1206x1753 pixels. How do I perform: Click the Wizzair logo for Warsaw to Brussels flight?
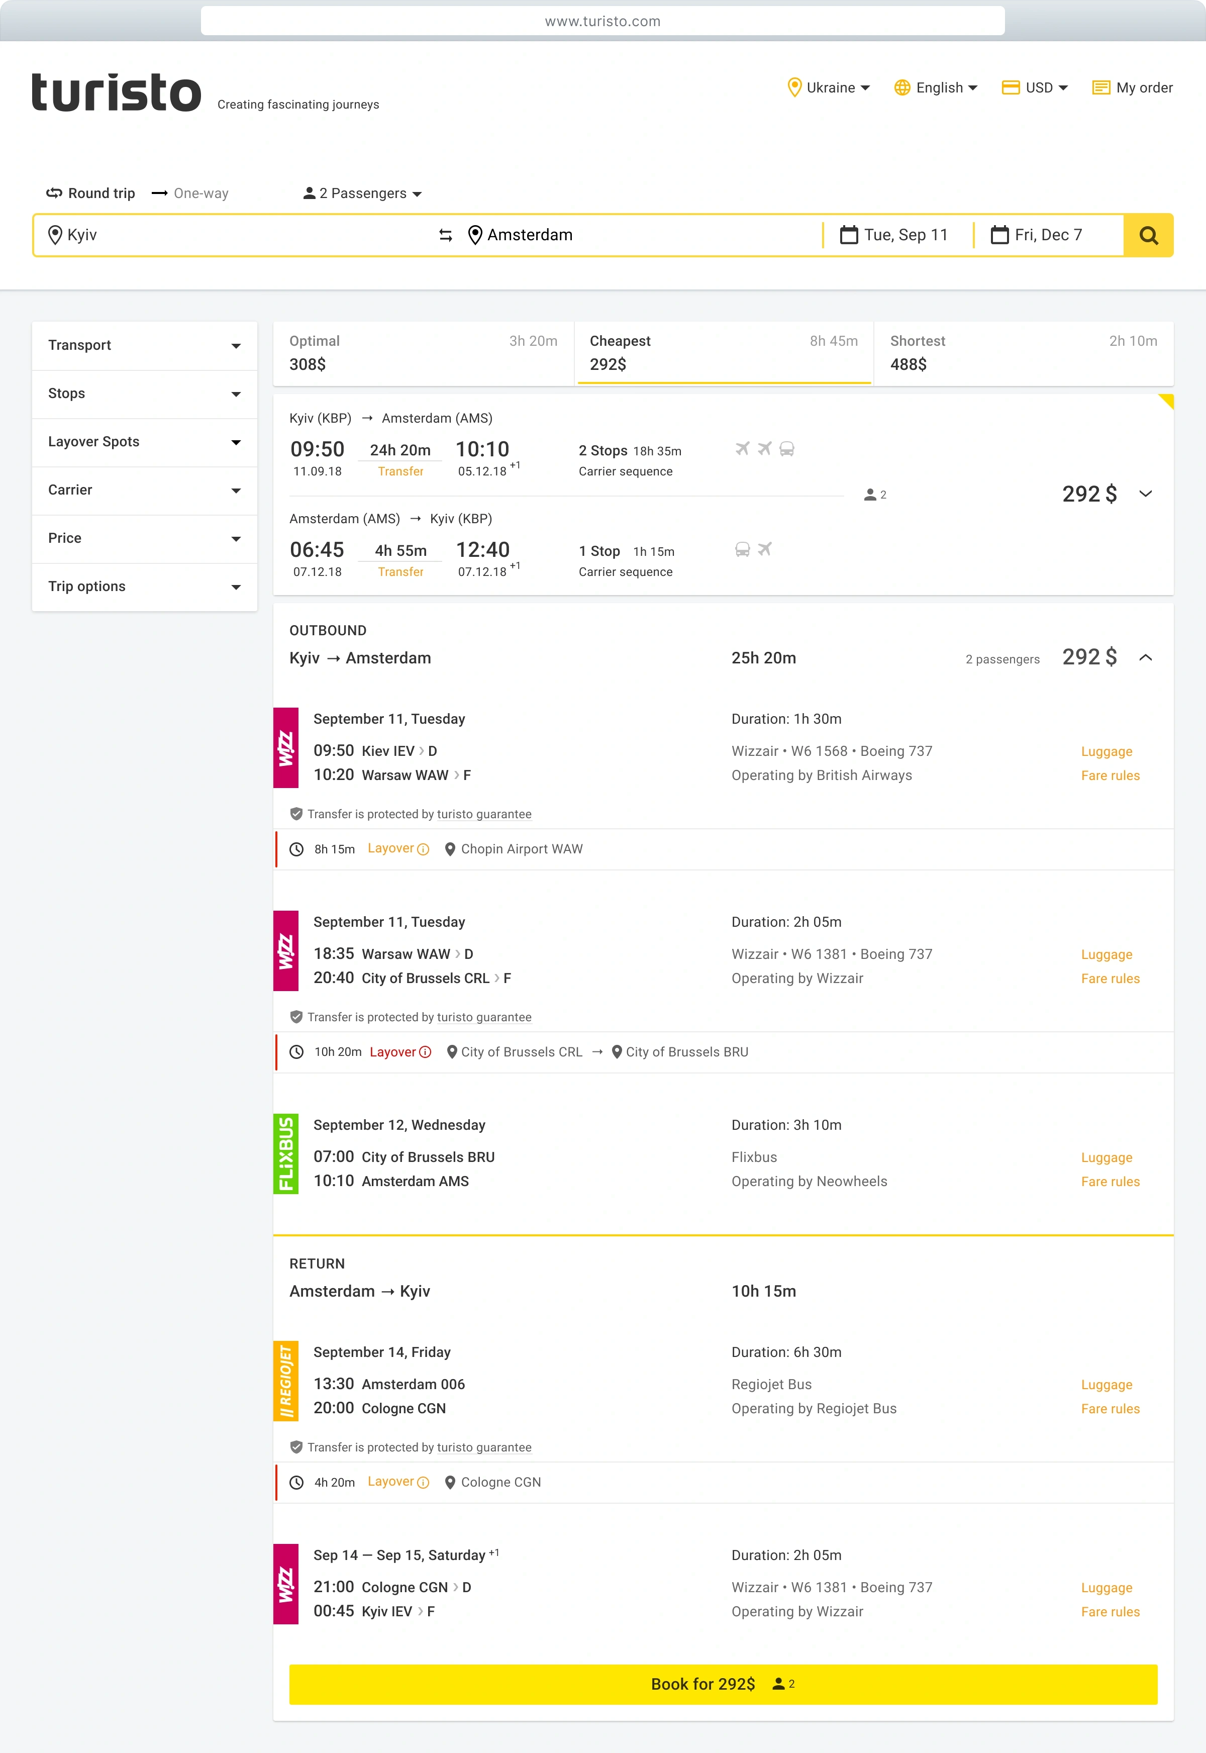pos(285,950)
